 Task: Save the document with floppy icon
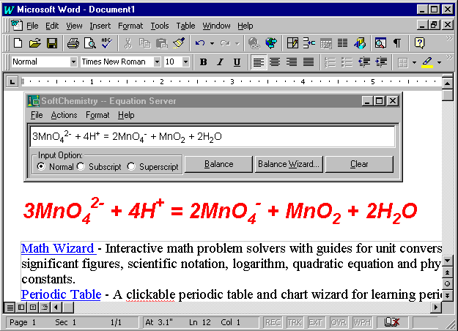(x=52, y=43)
